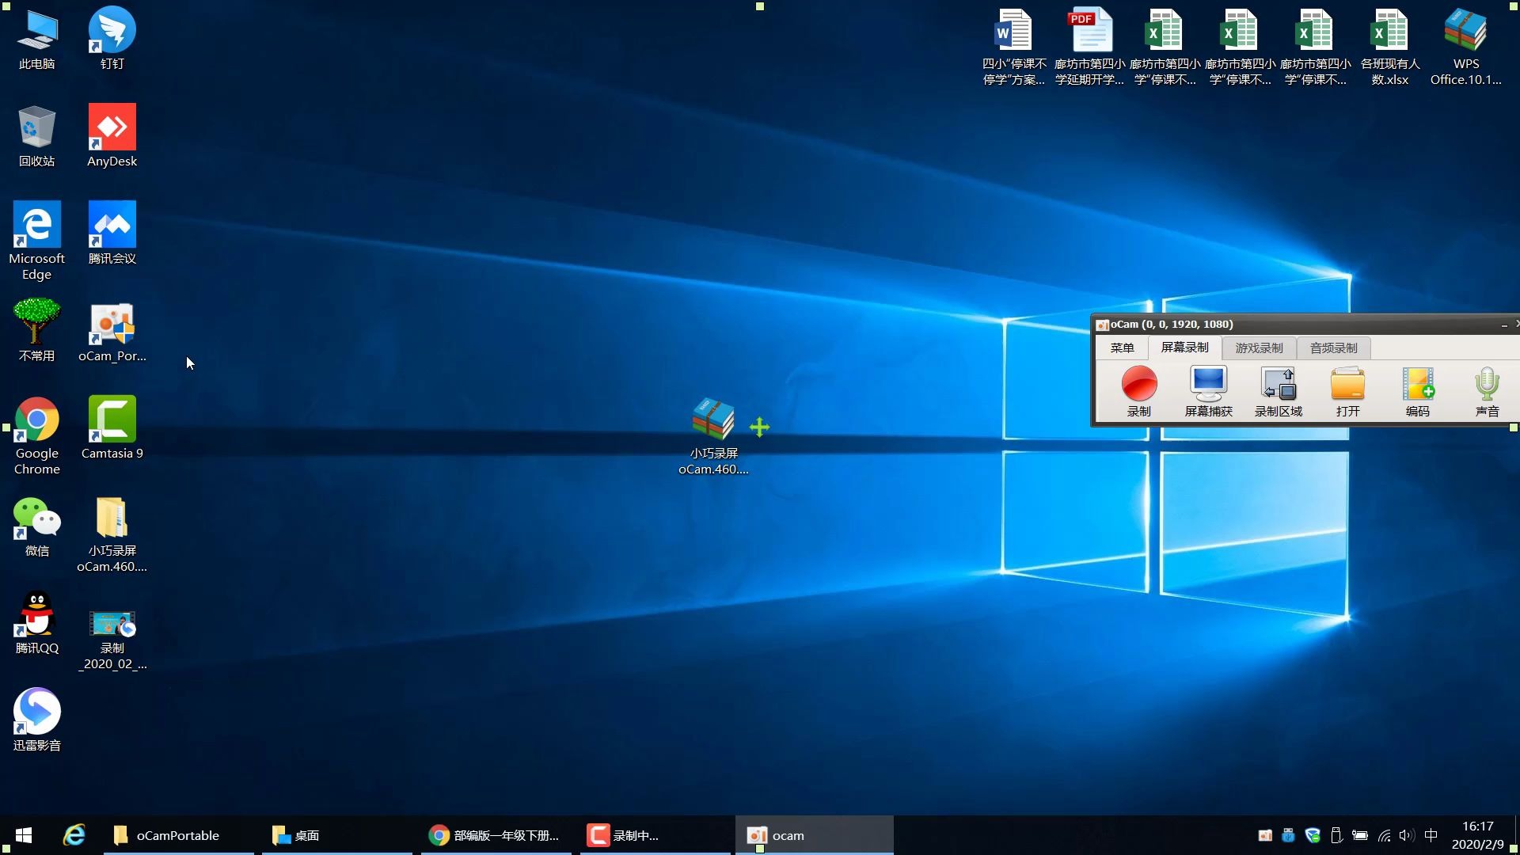The image size is (1520, 855).
Task: Click the taskbar clock showing 16:17
Action: tap(1477, 835)
